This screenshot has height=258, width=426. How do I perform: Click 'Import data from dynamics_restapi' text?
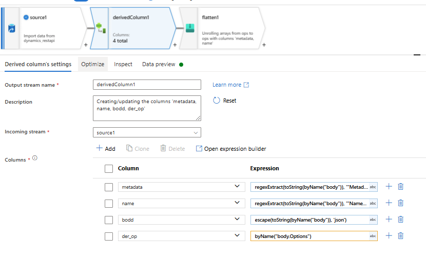click(39, 38)
